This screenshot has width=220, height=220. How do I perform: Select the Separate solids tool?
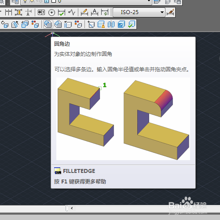click(x=111, y=24)
